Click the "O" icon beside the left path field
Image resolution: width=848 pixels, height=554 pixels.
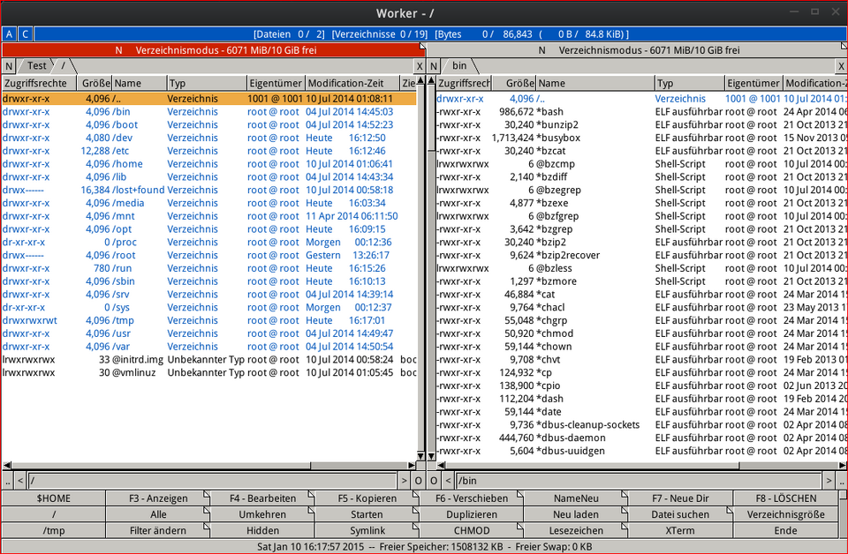tap(420, 481)
